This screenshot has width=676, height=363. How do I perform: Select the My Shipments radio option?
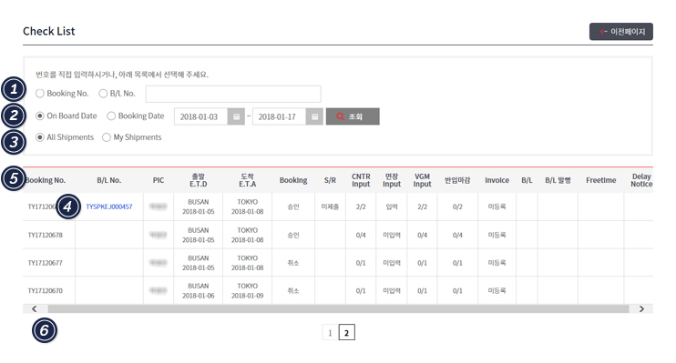pos(107,137)
